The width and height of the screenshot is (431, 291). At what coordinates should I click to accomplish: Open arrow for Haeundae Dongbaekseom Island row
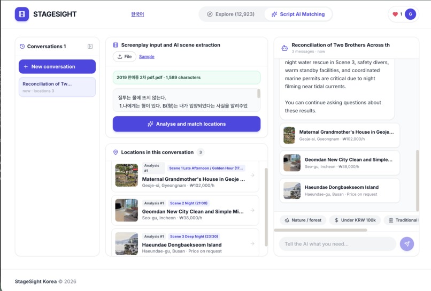[252, 244]
